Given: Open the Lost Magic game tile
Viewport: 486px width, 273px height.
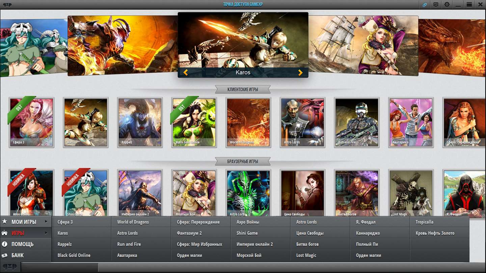Looking at the screenshot, I should point(411,193).
